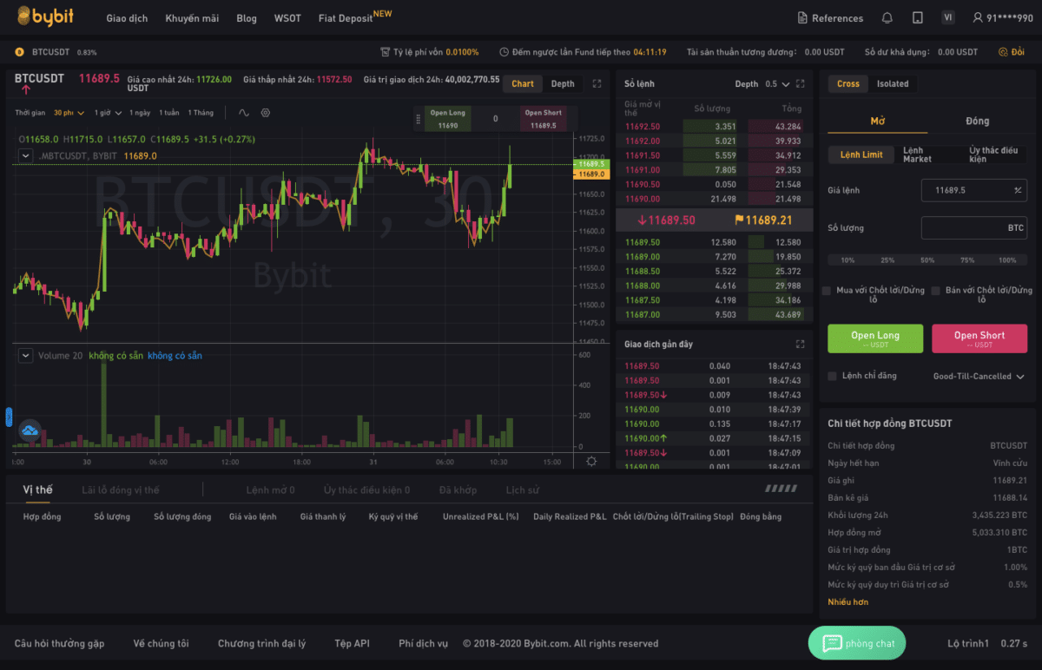Click the blue side handle on chart edge
Image resolution: width=1042 pixels, height=670 pixels.
point(9,417)
